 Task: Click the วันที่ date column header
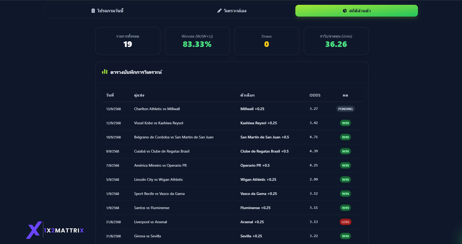(110, 95)
